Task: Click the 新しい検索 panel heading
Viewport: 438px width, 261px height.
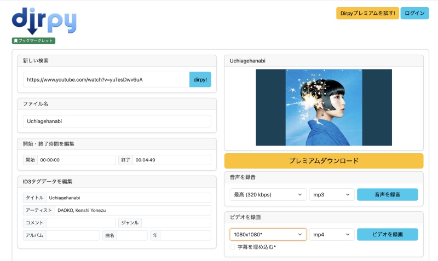Action: [x=36, y=61]
